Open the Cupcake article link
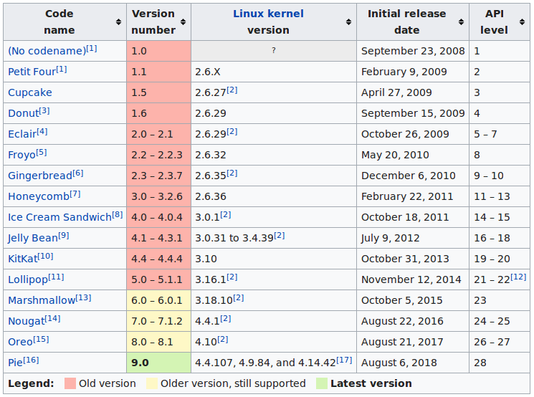Screen dimensions: 534x397 click(x=30, y=92)
